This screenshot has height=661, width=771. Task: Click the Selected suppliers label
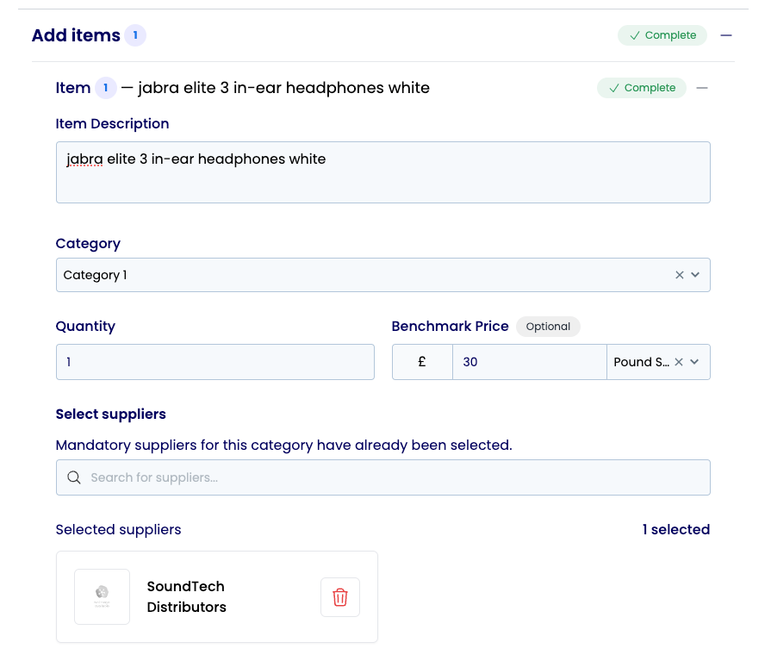tap(118, 530)
